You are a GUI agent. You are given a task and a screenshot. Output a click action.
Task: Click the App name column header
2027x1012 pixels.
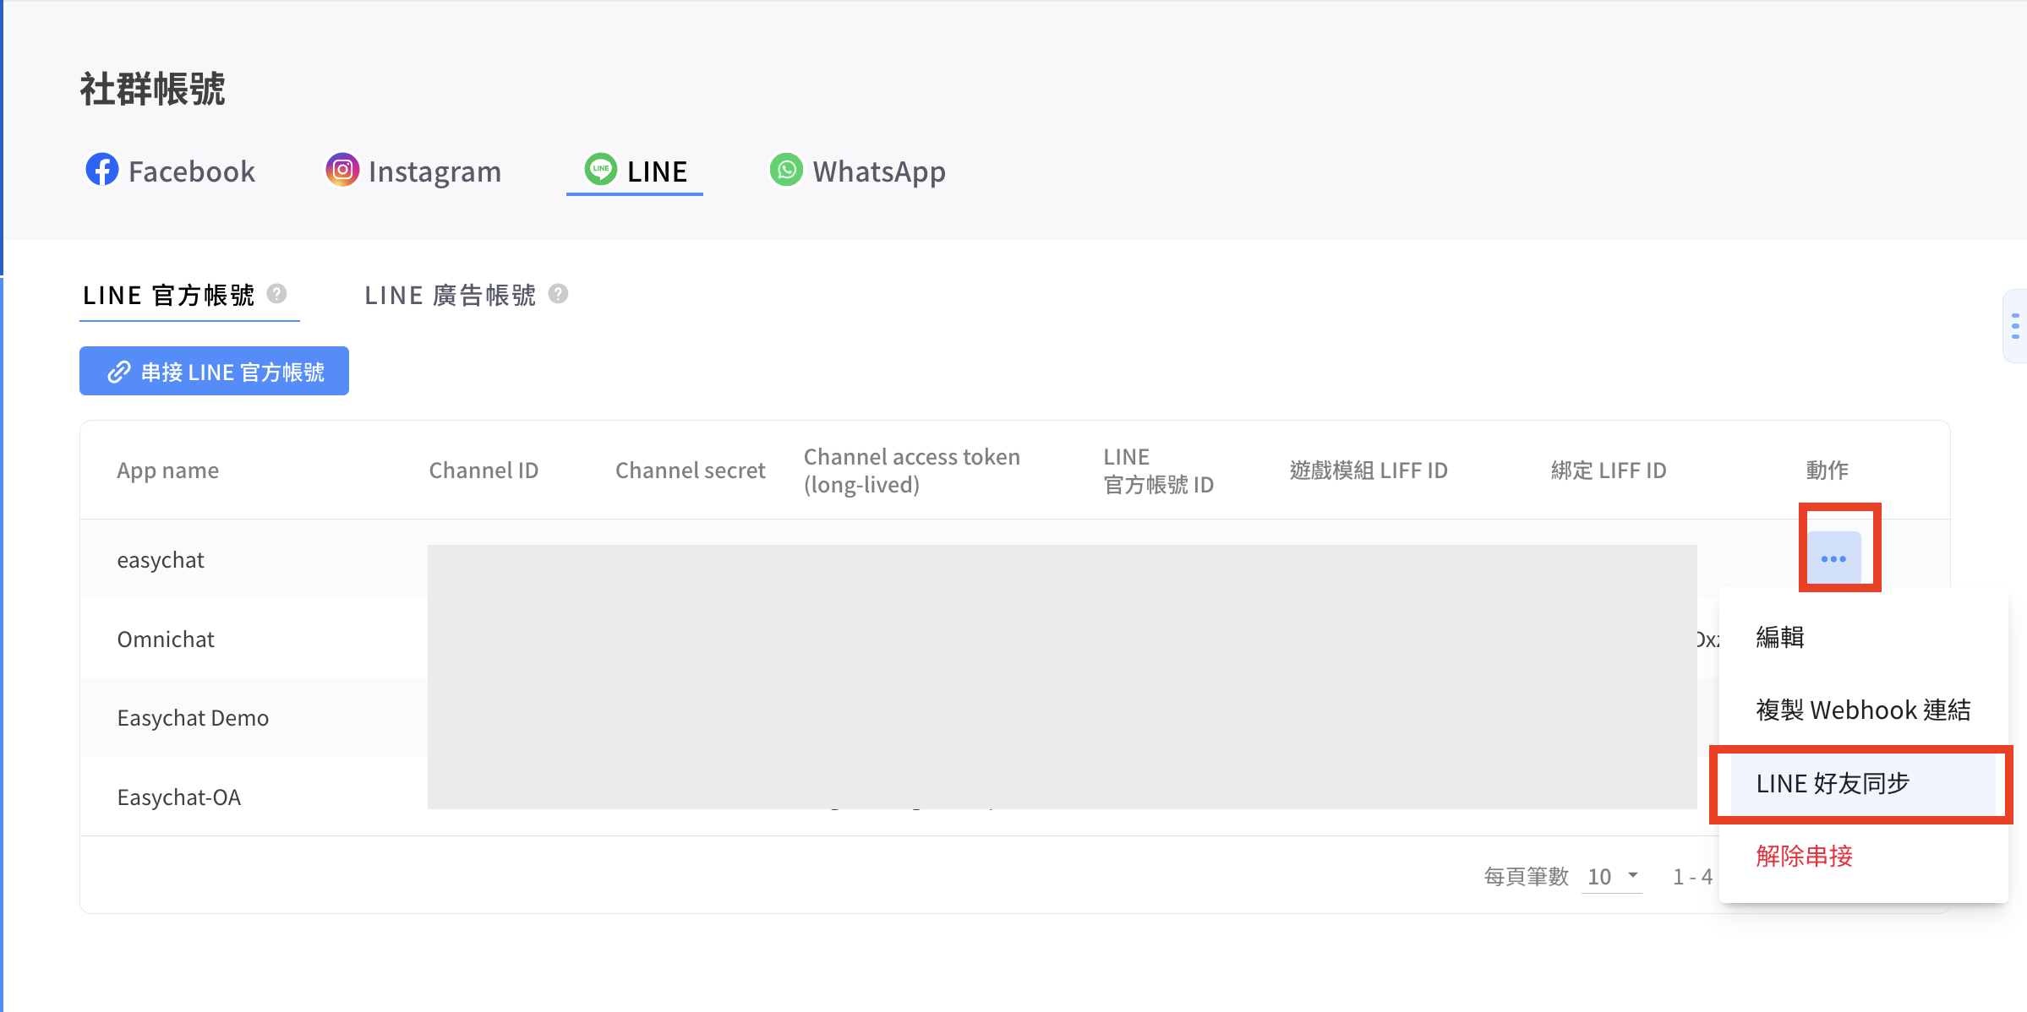tap(167, 471)
